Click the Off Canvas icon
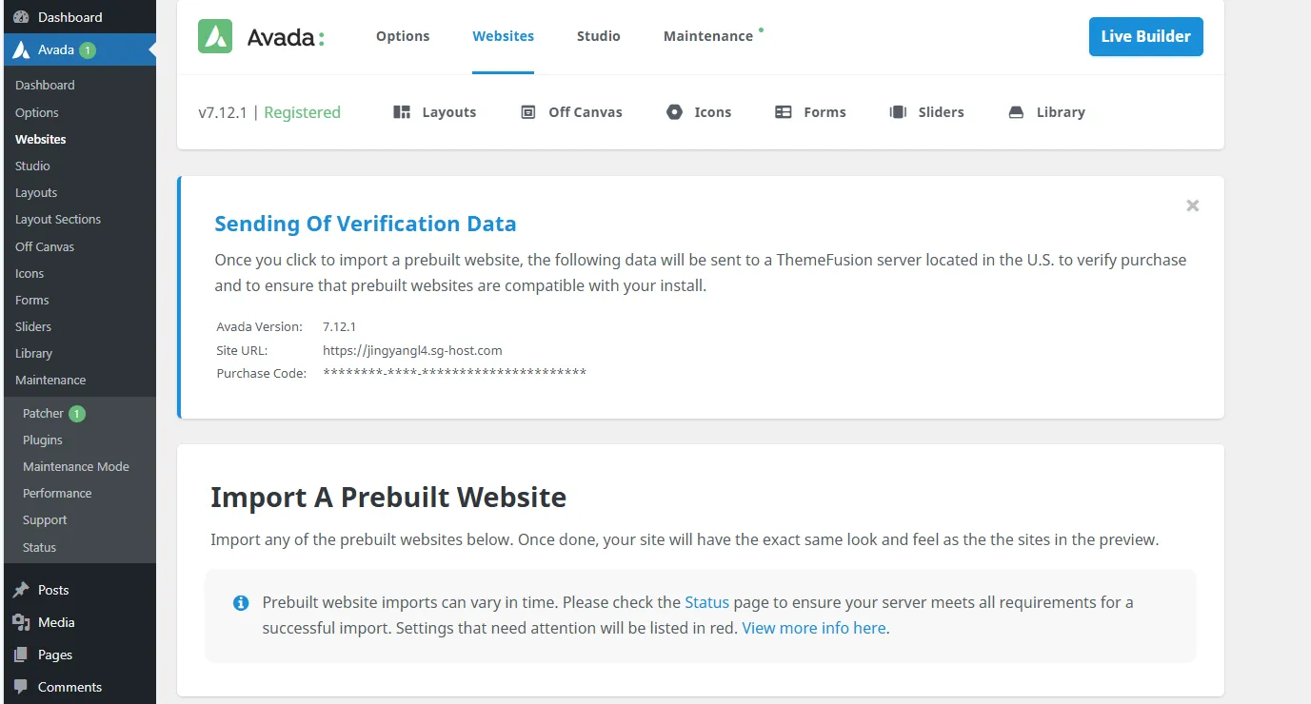This screenshot has height=704, width=1311. click(528, 112)
